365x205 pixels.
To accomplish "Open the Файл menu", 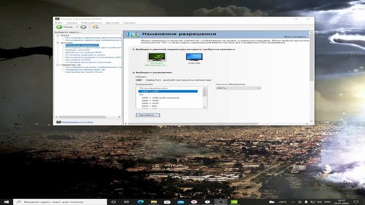I will [59, 23].
